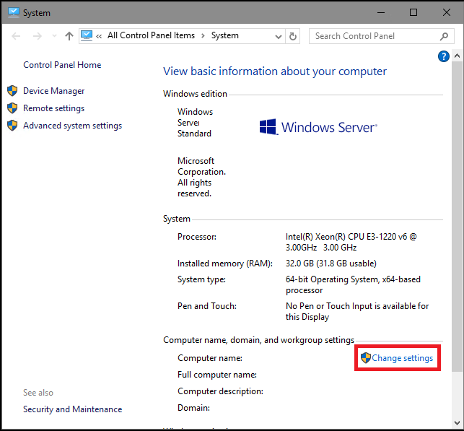Click the shield icon next to Change settings
The width and height of the screenshot is (464, 431).
coord(366,358)
